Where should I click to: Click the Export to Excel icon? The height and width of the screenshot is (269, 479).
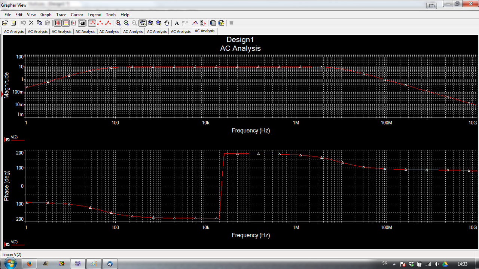(x=213, y=23)
